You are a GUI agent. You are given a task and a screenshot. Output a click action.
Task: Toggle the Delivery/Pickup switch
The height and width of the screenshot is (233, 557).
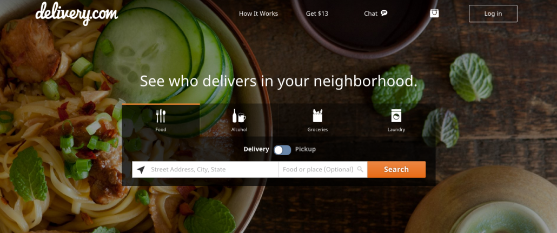(282, 150)
